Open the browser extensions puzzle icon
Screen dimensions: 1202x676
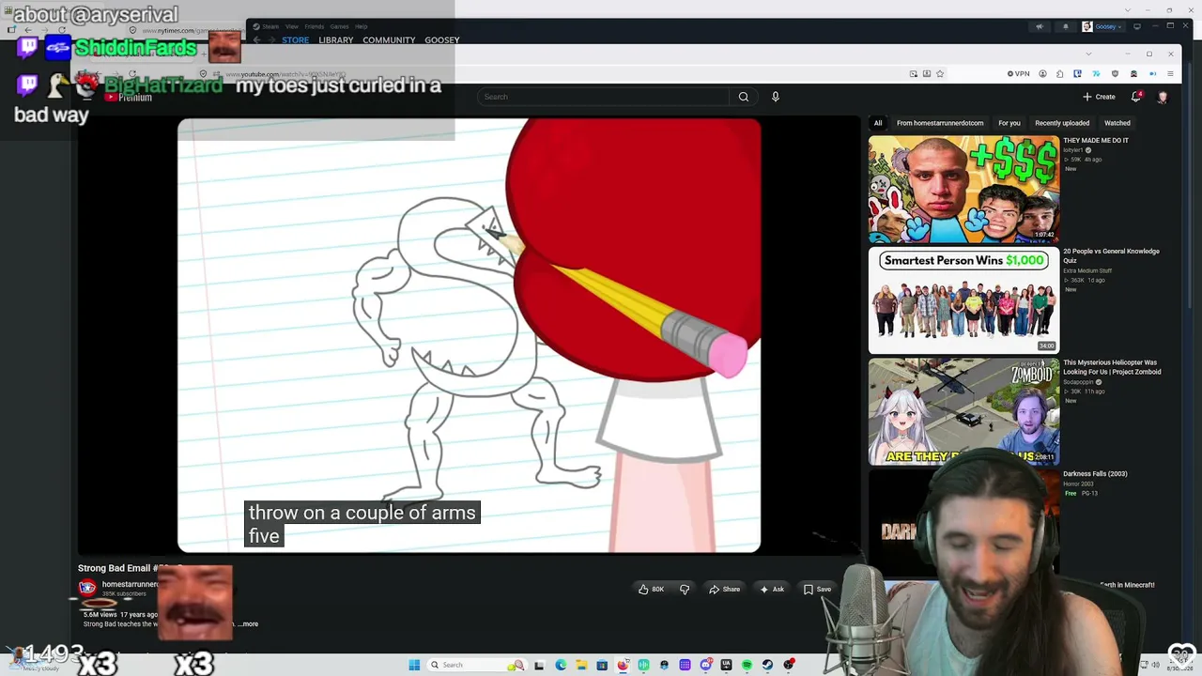(x=1060, y=74)
